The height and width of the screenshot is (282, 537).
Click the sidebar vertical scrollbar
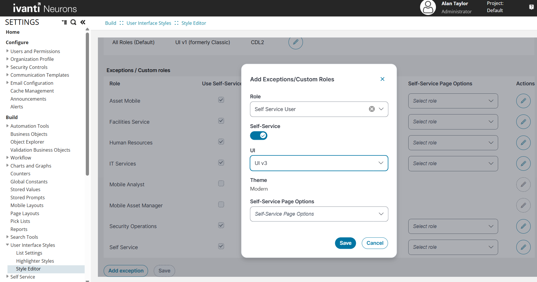(x=87, y=104)
